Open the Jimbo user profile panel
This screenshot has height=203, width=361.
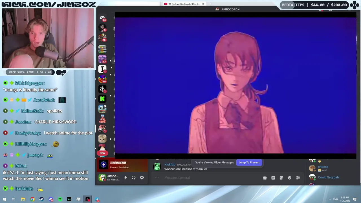pyautogui.click(x=109, y=178)
